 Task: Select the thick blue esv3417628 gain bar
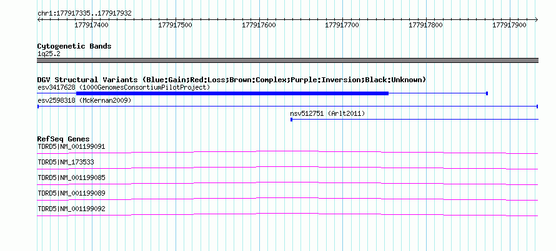[232, 93]
